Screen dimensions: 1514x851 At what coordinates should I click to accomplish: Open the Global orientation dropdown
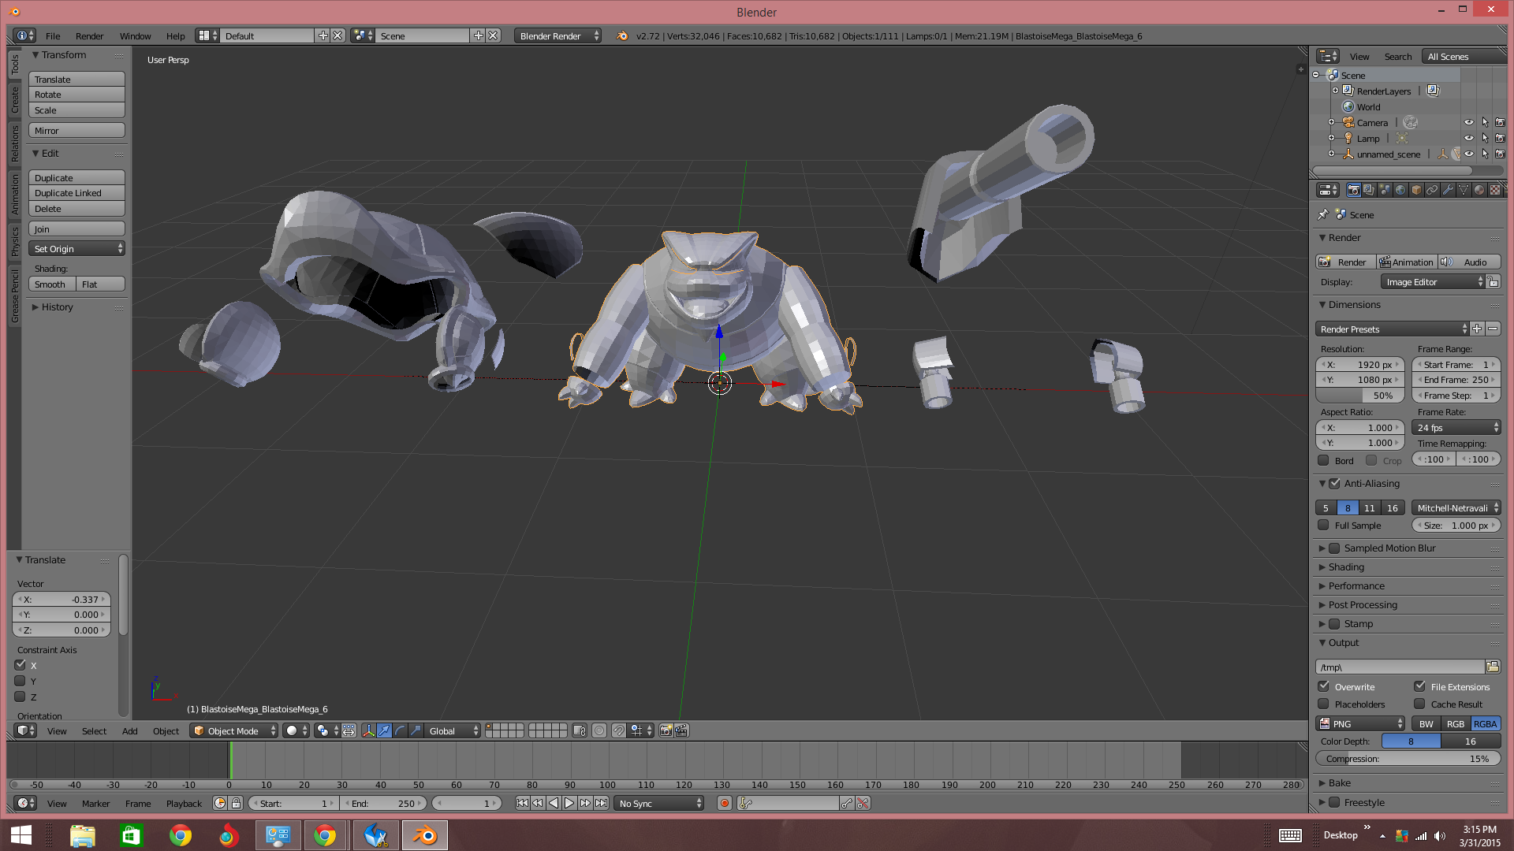[x=452, y=730]
